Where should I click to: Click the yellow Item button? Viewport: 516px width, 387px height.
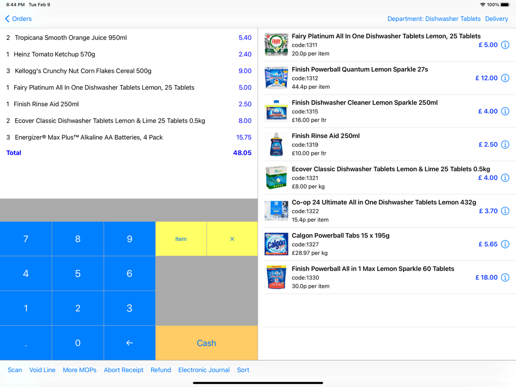tap(181, 239)
